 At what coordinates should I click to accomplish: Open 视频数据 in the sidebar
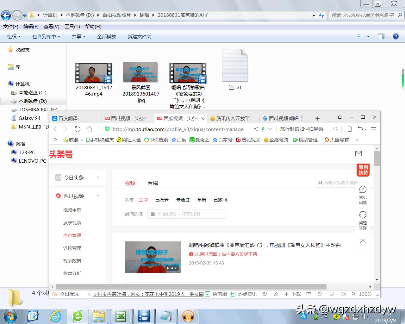[72, 261]
